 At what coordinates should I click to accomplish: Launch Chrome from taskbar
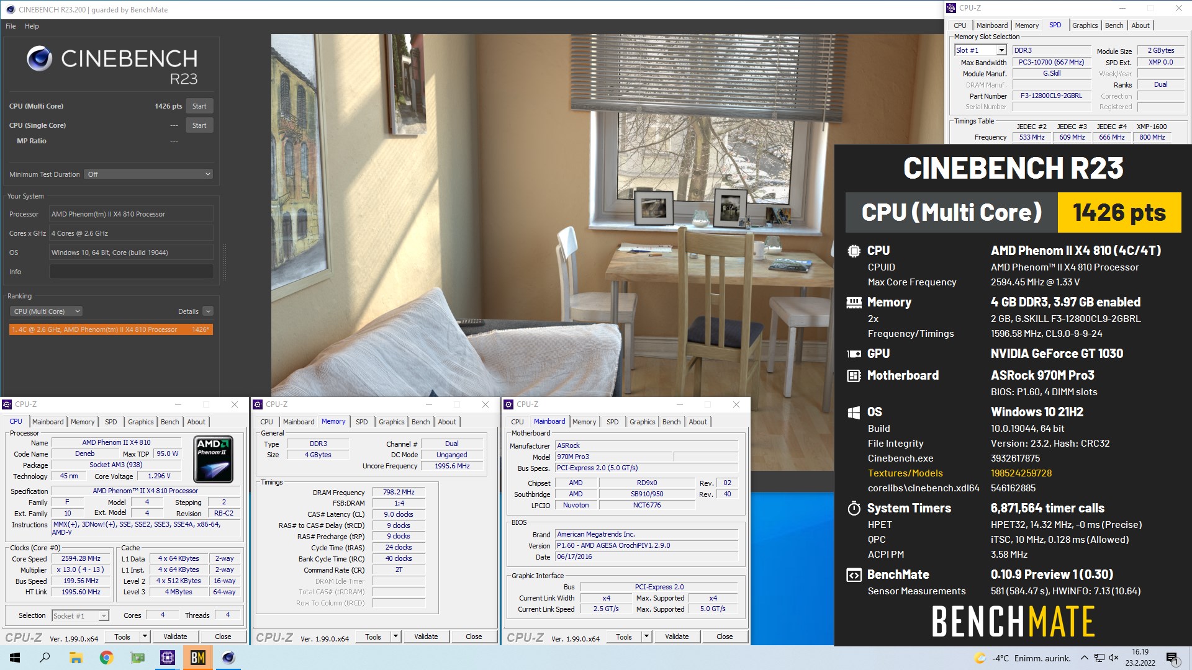106,658
